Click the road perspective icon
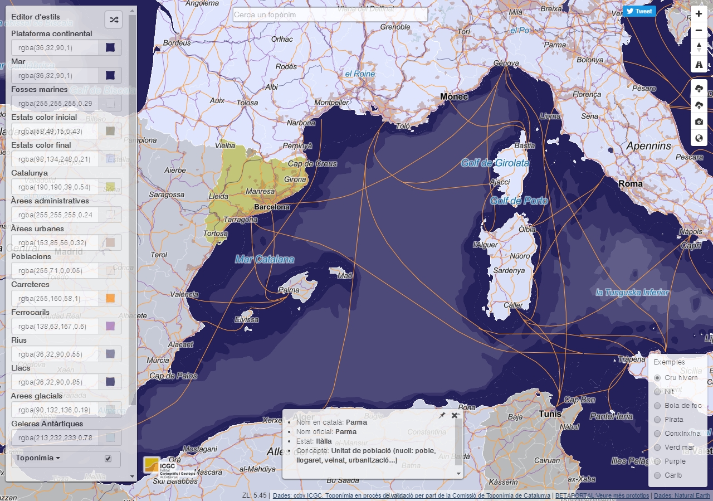Image resolution: width=713 pixels, height=501 pixels. point(699,65)
